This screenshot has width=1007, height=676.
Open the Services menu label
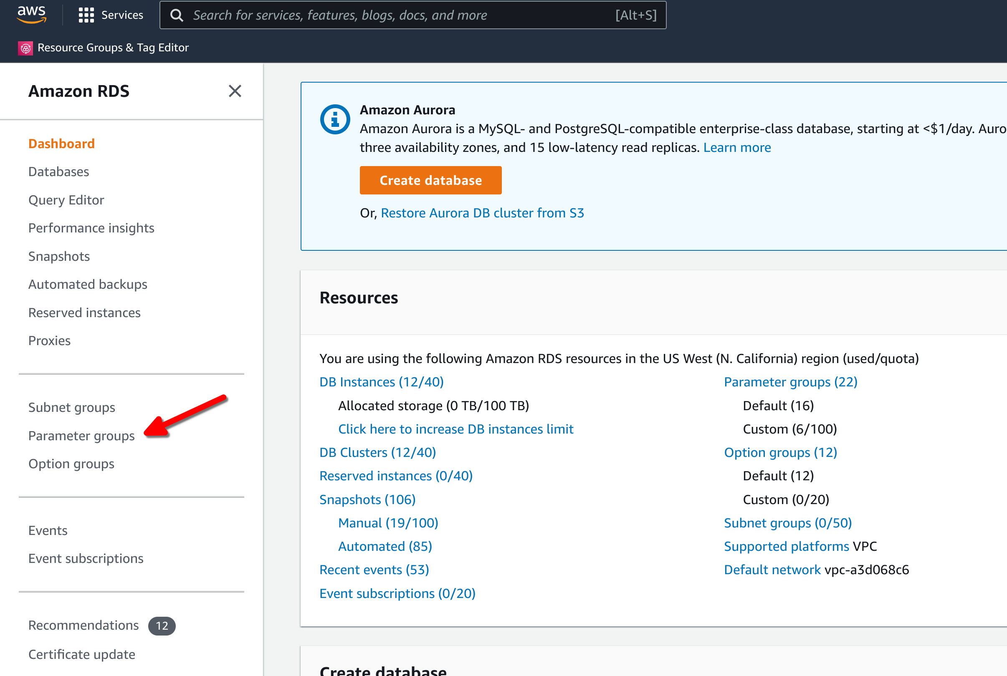tap(122, 15)
